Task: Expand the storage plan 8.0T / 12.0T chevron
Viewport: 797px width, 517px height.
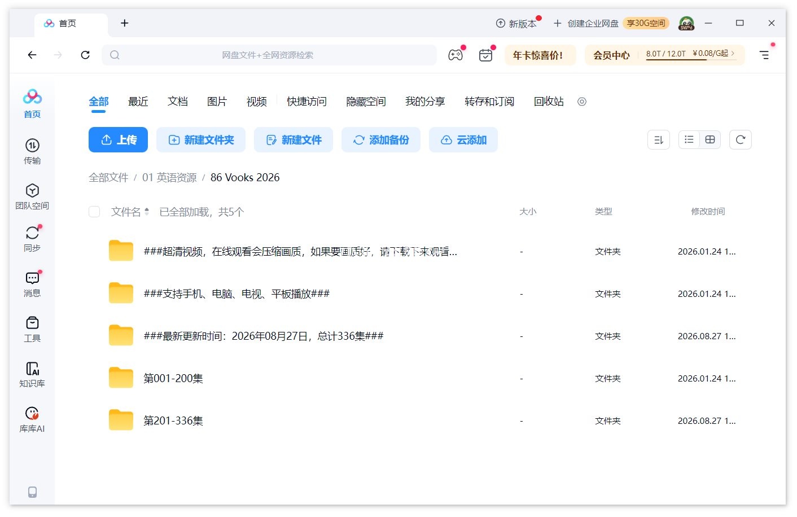Action: pyautogui.click(x=733, y=53)
